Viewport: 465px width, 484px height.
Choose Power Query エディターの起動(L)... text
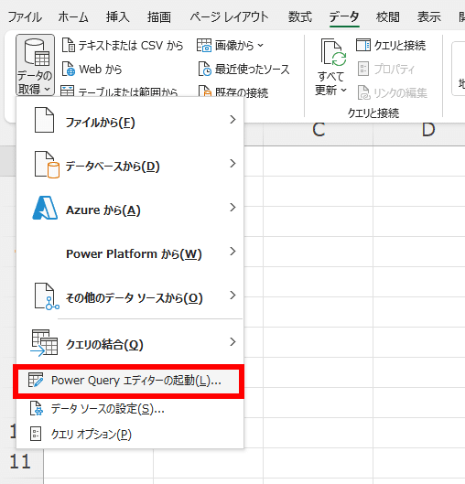click(x=136, y=381)
